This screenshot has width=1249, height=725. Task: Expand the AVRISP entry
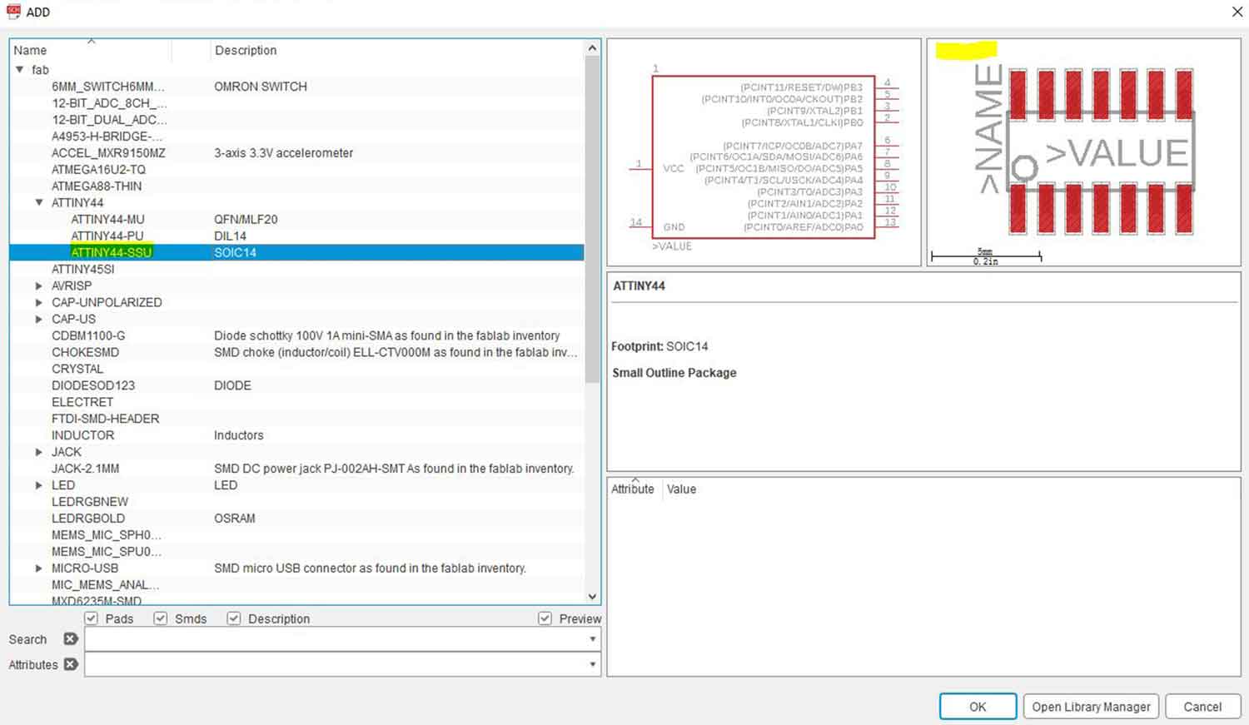click(39, 286)
